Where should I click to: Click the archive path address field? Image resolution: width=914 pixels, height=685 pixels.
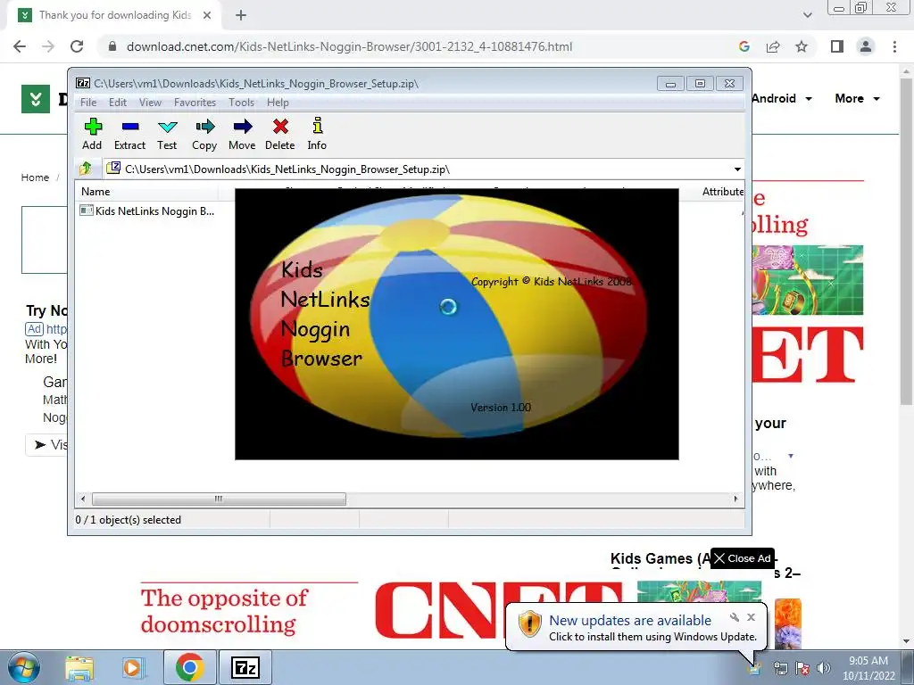(418, 169)
